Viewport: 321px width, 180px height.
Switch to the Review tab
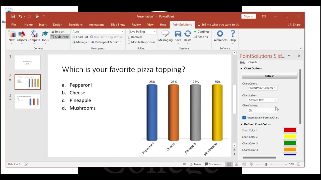click(136, 25)
